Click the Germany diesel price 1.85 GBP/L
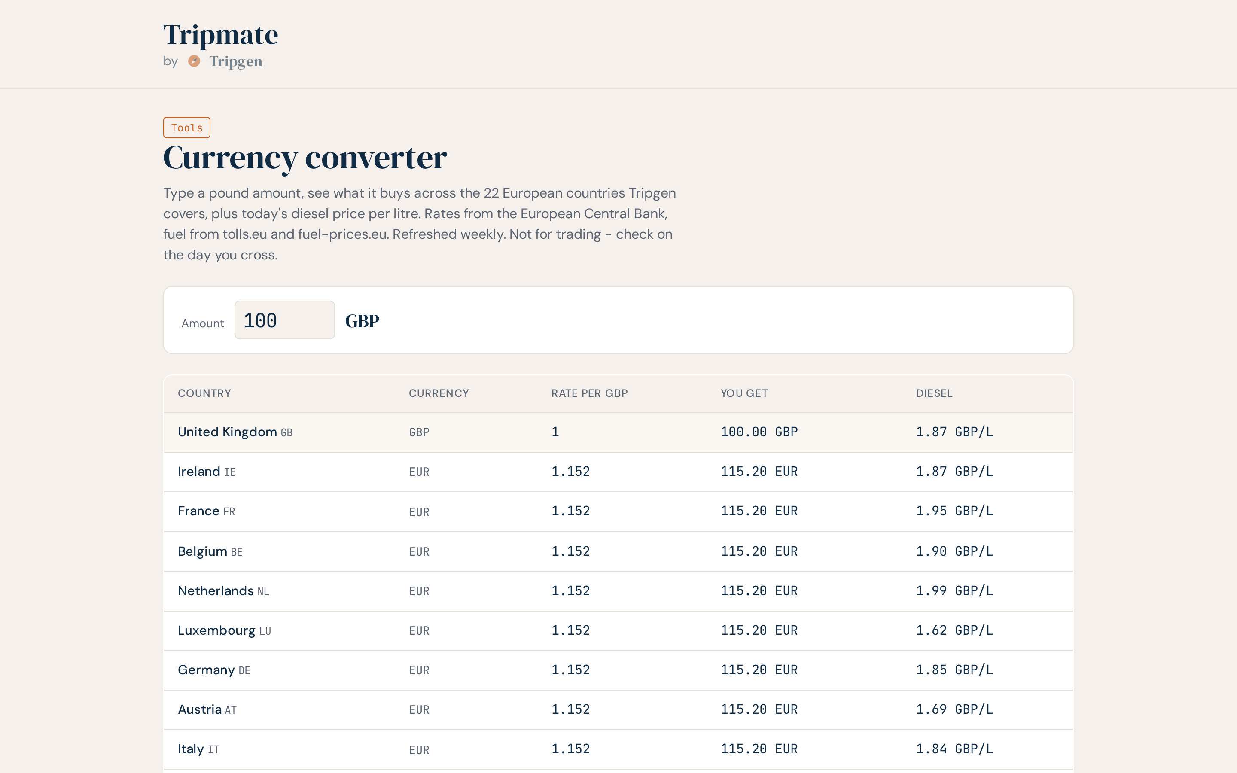Viewport: 1237px width, 773px height. (x=954, y=670)
